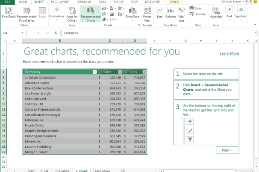Click the Next button
The height and width of the screenshot is (172, 259).
[x=227, y=150]
